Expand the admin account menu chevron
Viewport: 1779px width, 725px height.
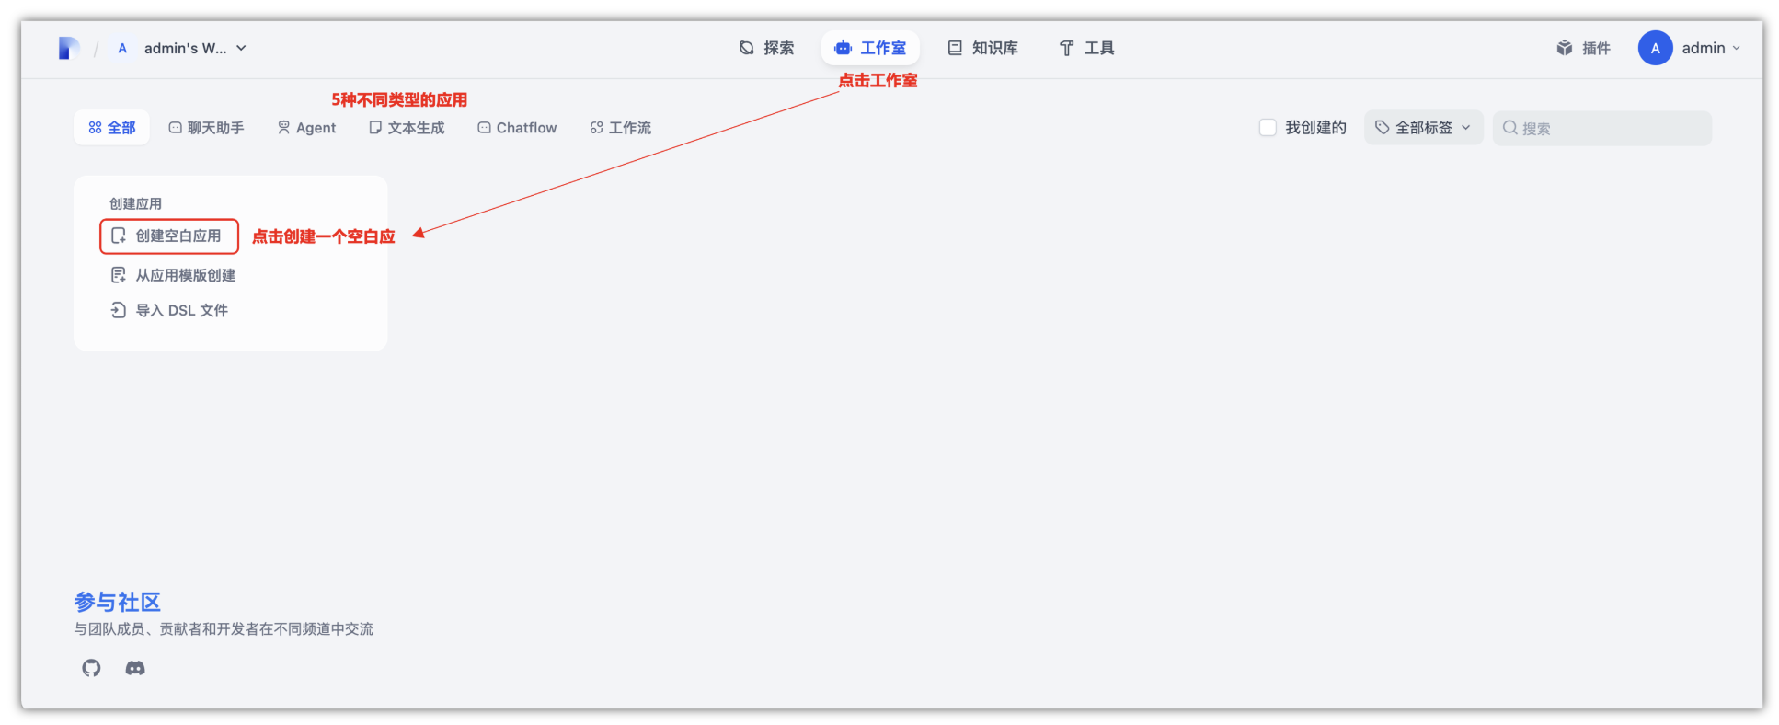pos(1737,48)
